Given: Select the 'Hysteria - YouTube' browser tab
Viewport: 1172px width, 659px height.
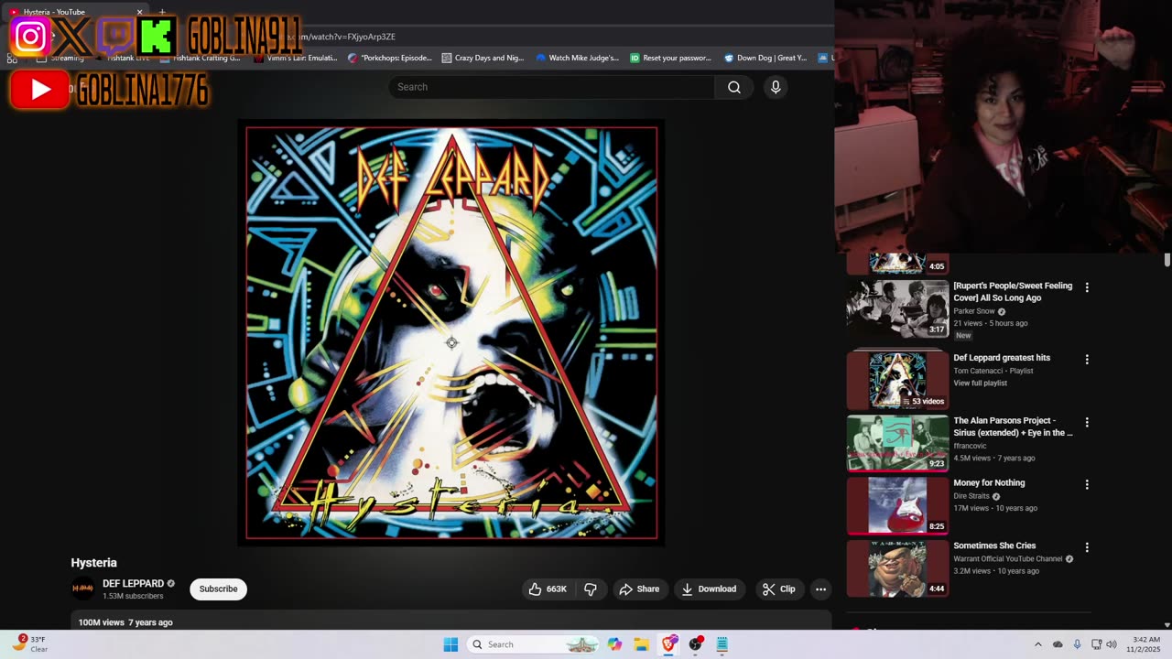Looking at the screenshot, I should pyautogui.click(x=77, y=12).
